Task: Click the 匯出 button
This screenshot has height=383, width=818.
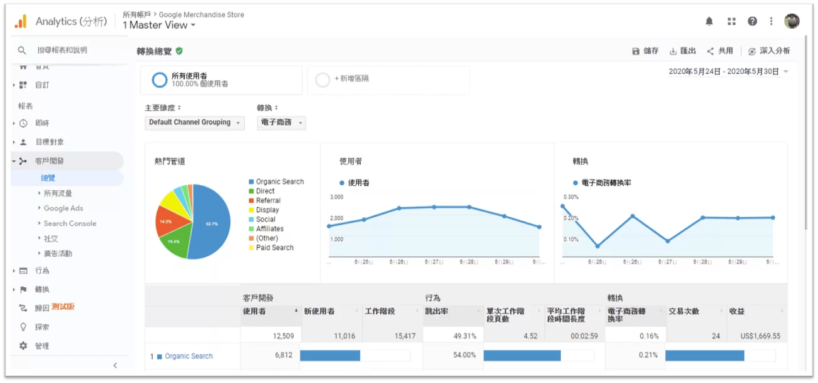Action: (x=683, y=51)
